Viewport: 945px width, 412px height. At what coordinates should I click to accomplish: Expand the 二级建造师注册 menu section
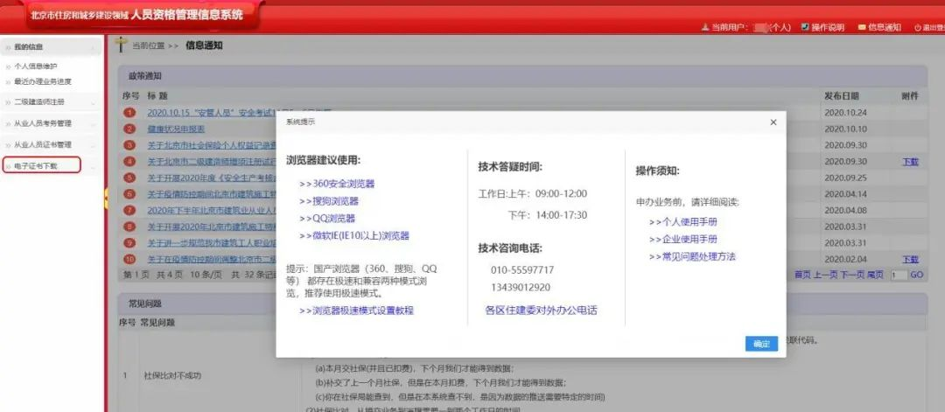click(x=51, y=102)
